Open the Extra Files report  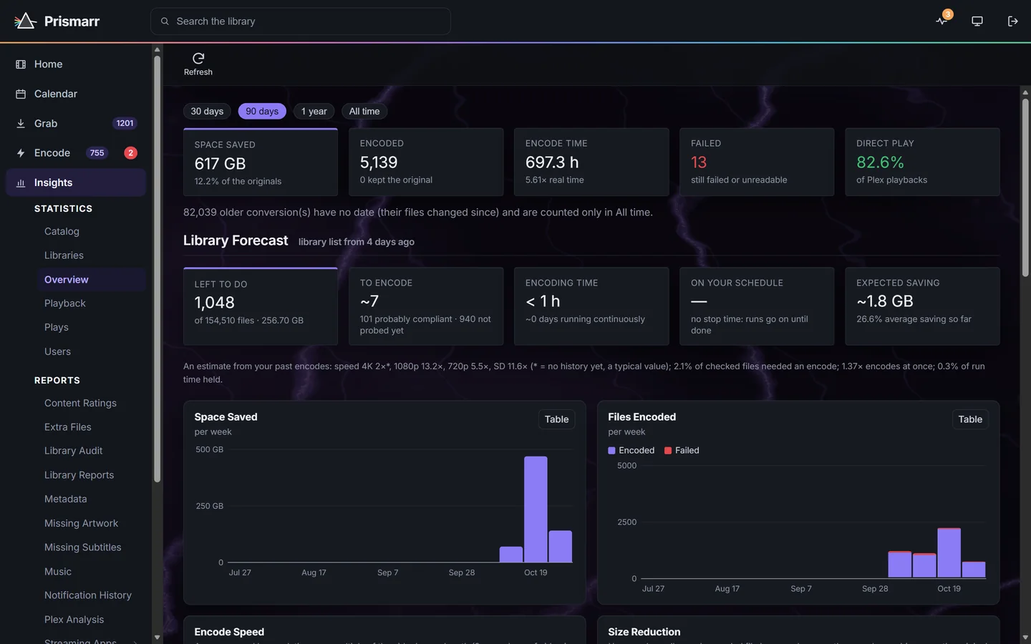[x=68, y=427]
